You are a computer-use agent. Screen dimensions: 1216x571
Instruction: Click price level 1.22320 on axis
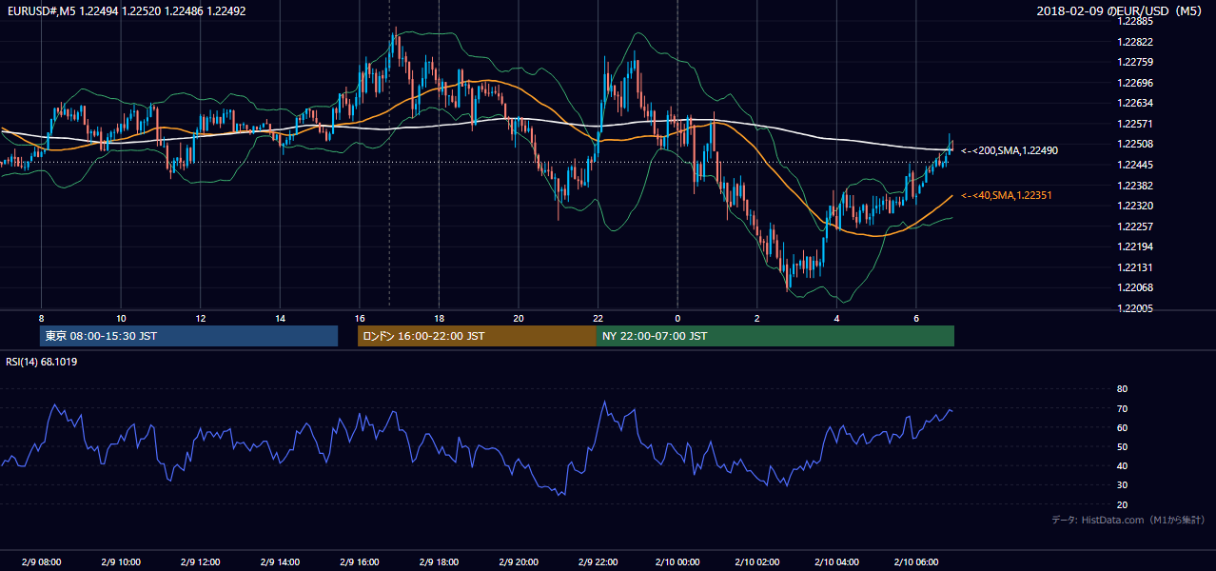point(1135,206)
